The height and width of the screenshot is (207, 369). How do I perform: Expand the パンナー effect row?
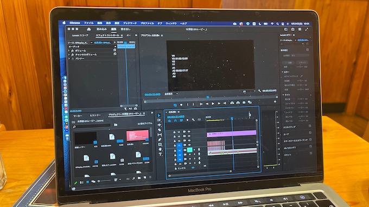(69, 58)
